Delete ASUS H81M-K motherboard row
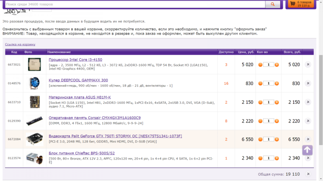This screenshot has height=181, width=323. click(308, 102)
